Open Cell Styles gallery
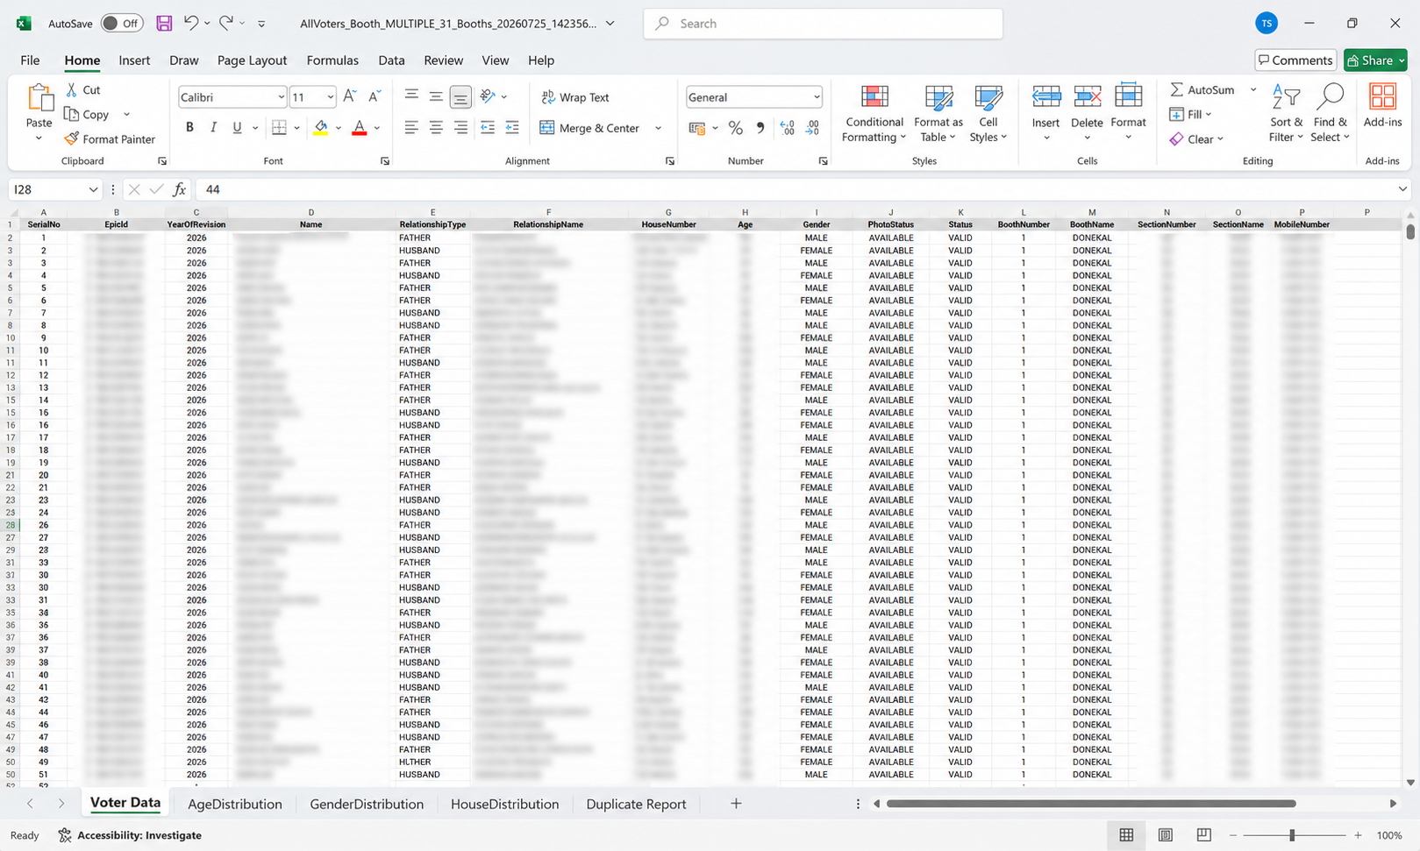Screen dimensions: 1420x851 point(988,114)
